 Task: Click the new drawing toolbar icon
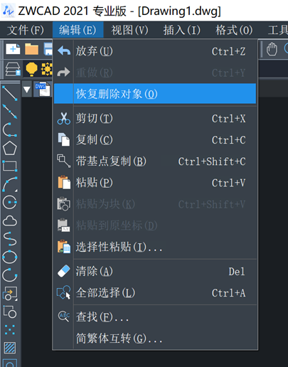[13, 49]
